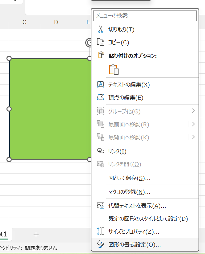Expand the 最前面へ移動 submenu arrow
Screen dimensions: 205x254
coord(193,124)
